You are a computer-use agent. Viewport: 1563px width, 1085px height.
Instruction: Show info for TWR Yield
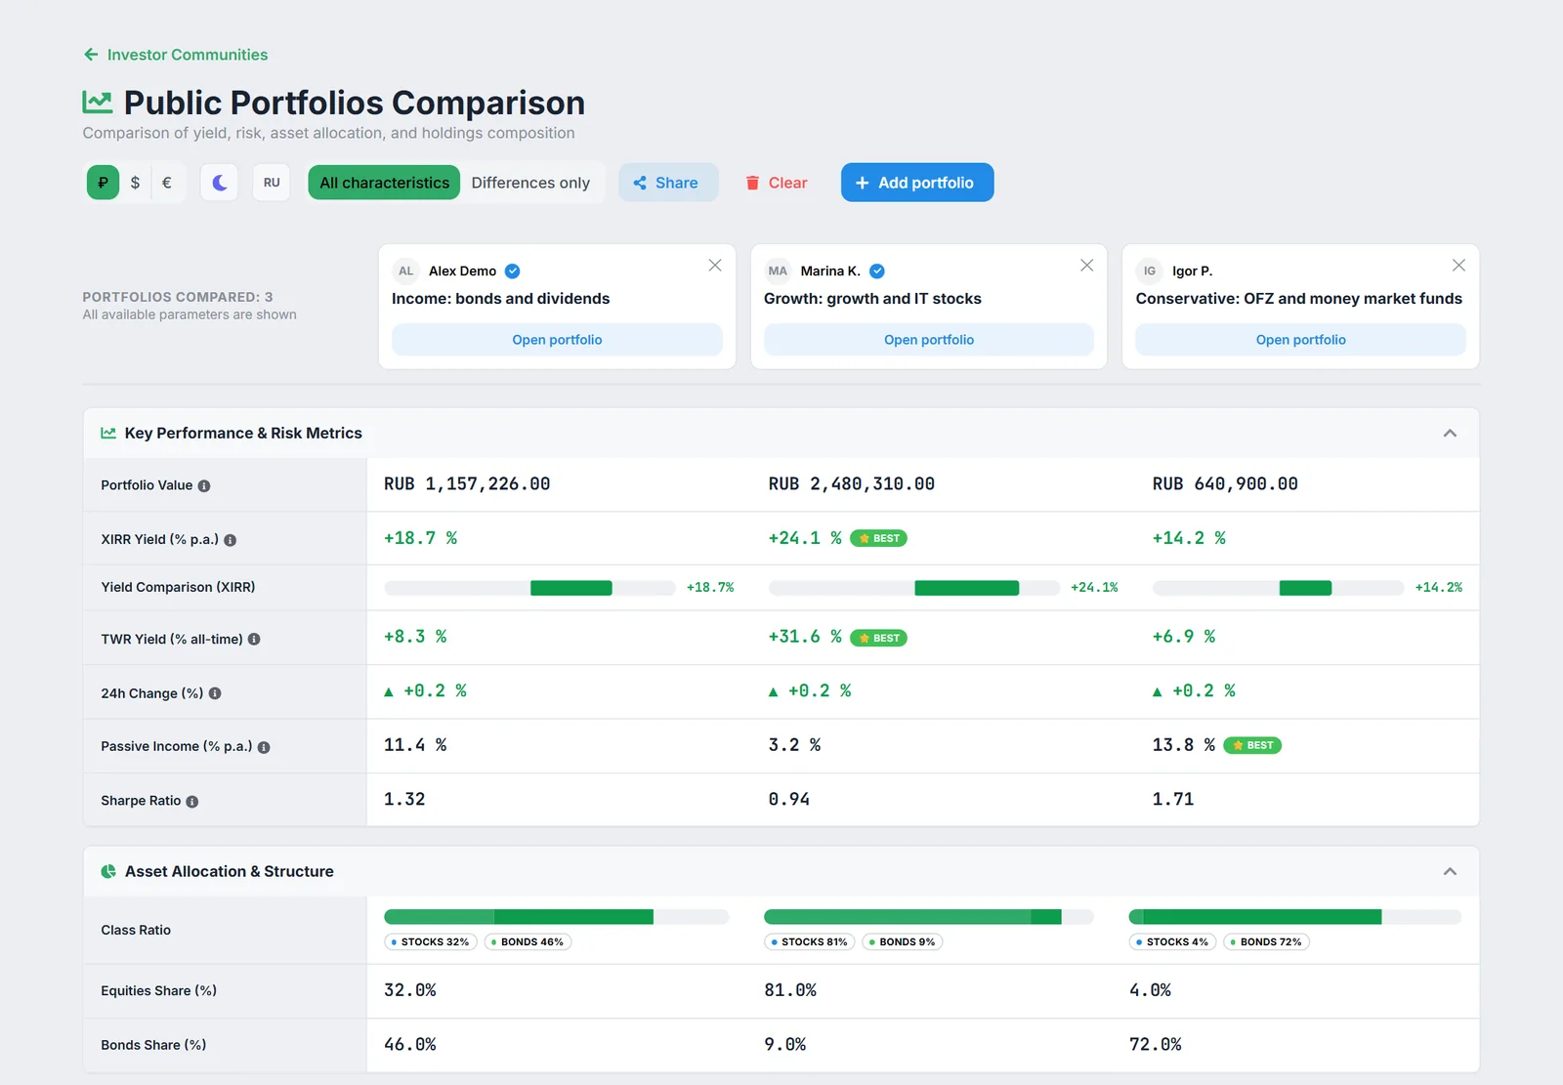coord(254,640)
